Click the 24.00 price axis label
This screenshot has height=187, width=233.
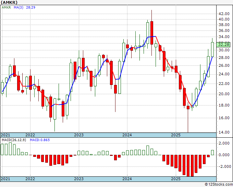[x=224, y=74]
